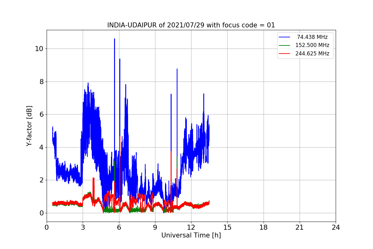
Task: Click the blue line swatch in the legend
Action: coord(284,37)
